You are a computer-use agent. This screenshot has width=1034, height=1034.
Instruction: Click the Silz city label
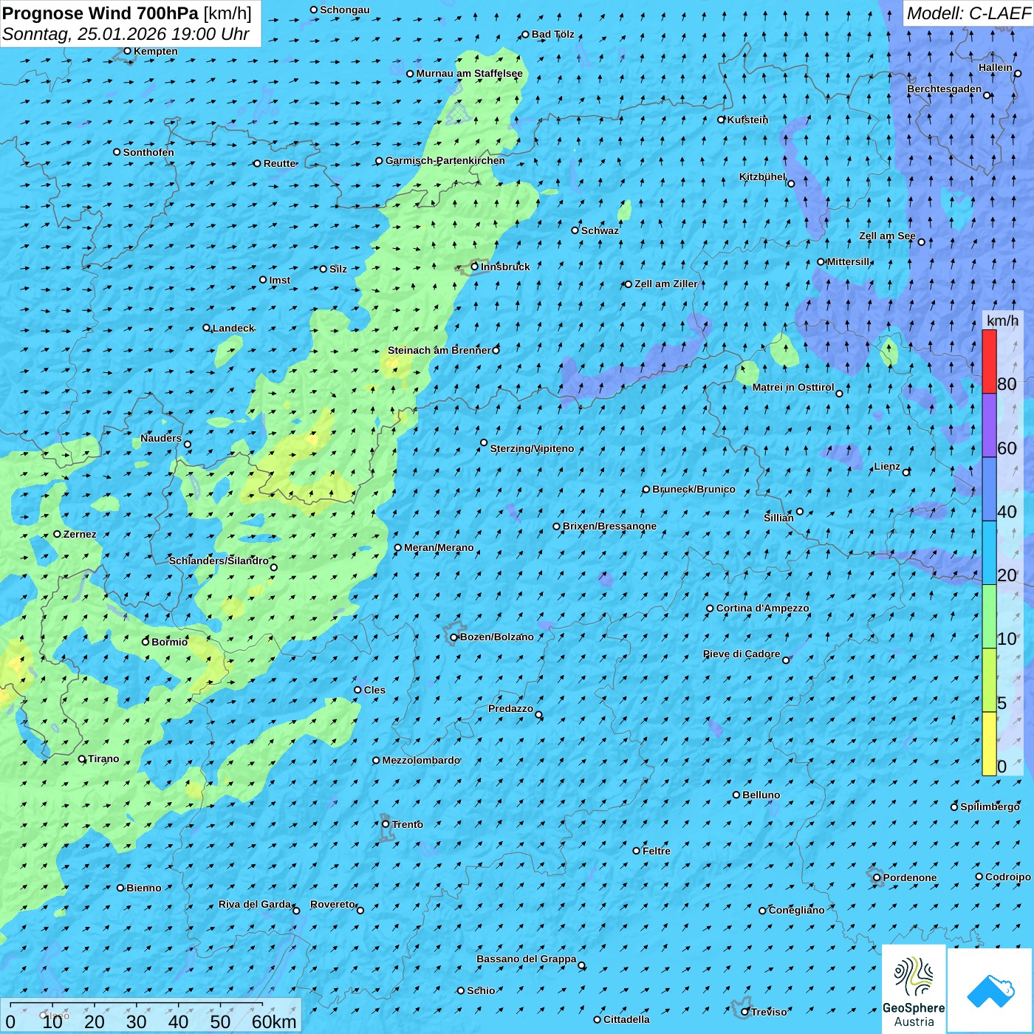(338, 269)
